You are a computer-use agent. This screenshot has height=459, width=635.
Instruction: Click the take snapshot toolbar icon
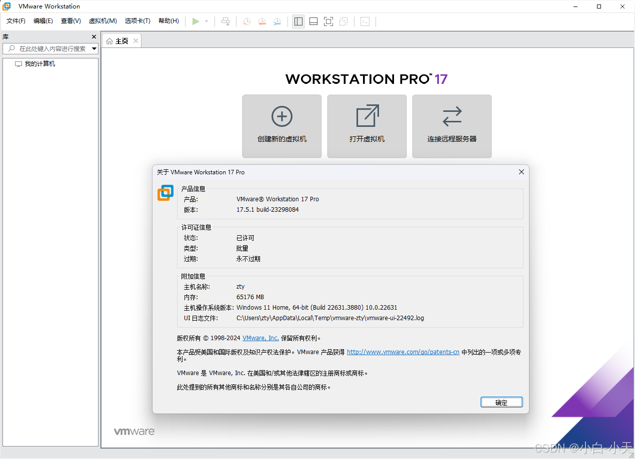point(247,21)
